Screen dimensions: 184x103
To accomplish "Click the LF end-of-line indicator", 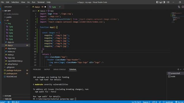I will 160,102.
